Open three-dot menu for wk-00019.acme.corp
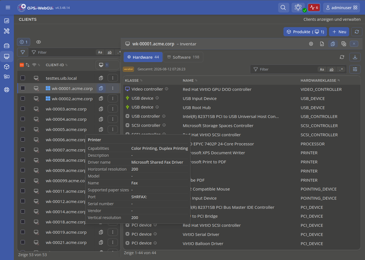This screenshot has height=260, width=365. (x=113, y=232)
